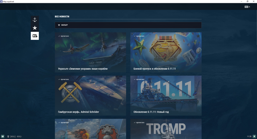Minimize the Мир кораблей window
257x139 pixels.
tap(242, 2)
